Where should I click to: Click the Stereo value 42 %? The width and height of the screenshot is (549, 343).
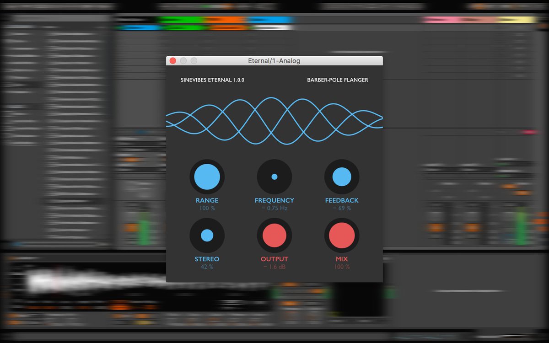click(x=207, y=267)
